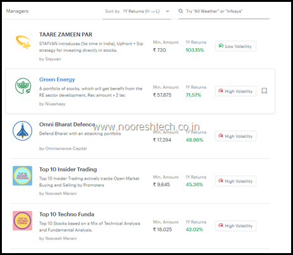Click the 71.57% returns value

(x=193, y=95)
